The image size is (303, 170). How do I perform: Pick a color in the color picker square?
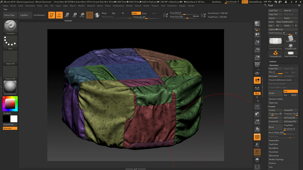coord(10,104)
